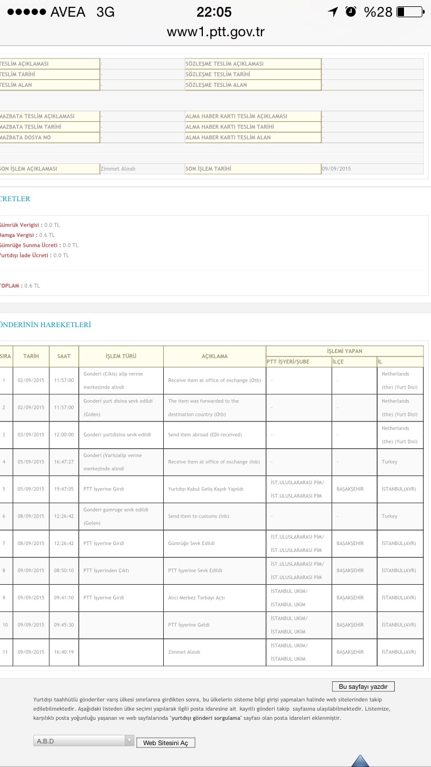431x767 pixels.
Task: Click the PTT İŞYERİ/ŞUBE column header
Action: pyautogui.click(x=298, y=362)
